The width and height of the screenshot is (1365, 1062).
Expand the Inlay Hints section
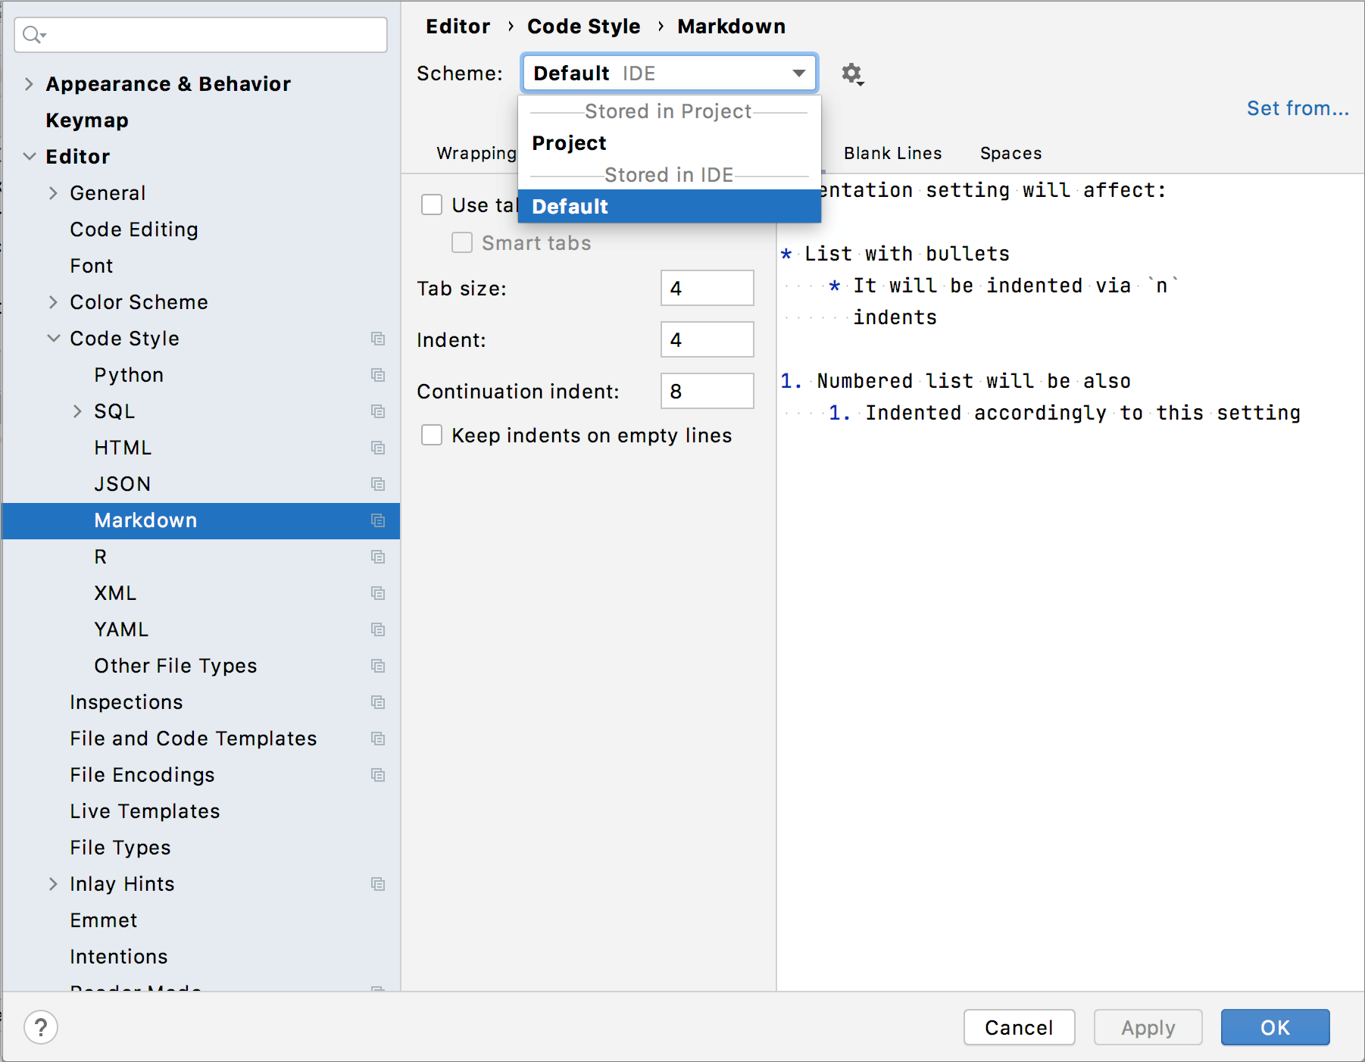click(54, 884)
